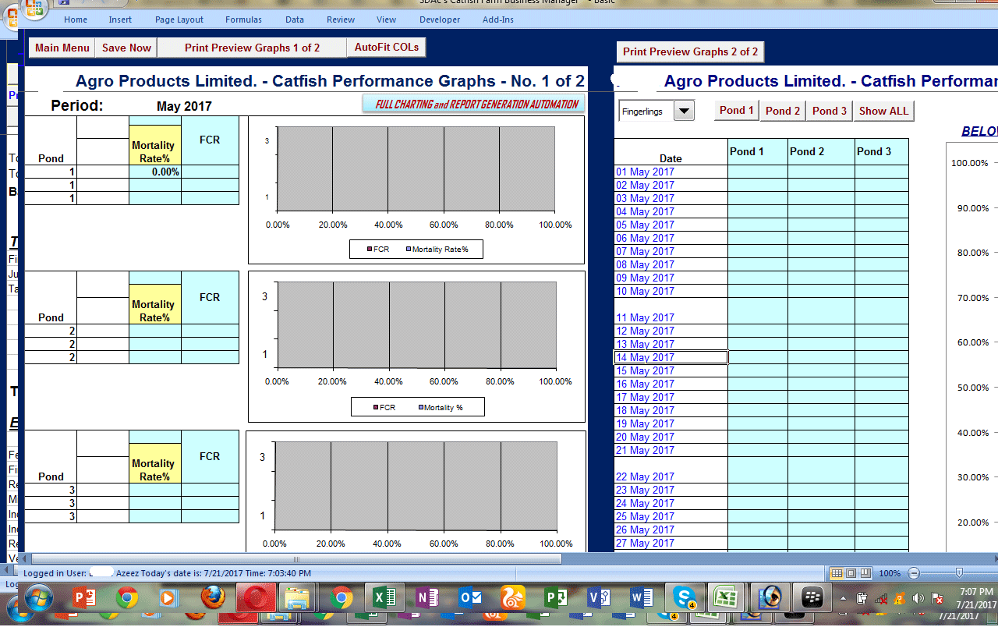Open Outlook from the taskbar
The height and width of the screenshot is (627, 998).
[470, 598]
